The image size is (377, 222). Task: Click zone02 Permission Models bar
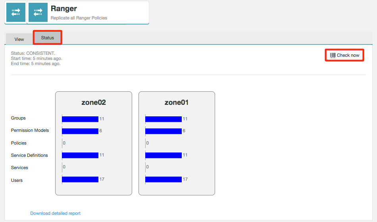80,131
